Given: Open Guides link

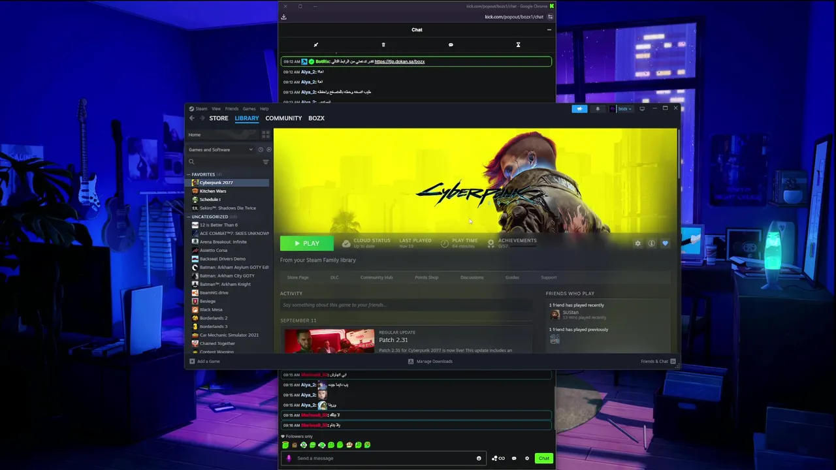Looking at the screenshot, I should (x=512, y=277).
